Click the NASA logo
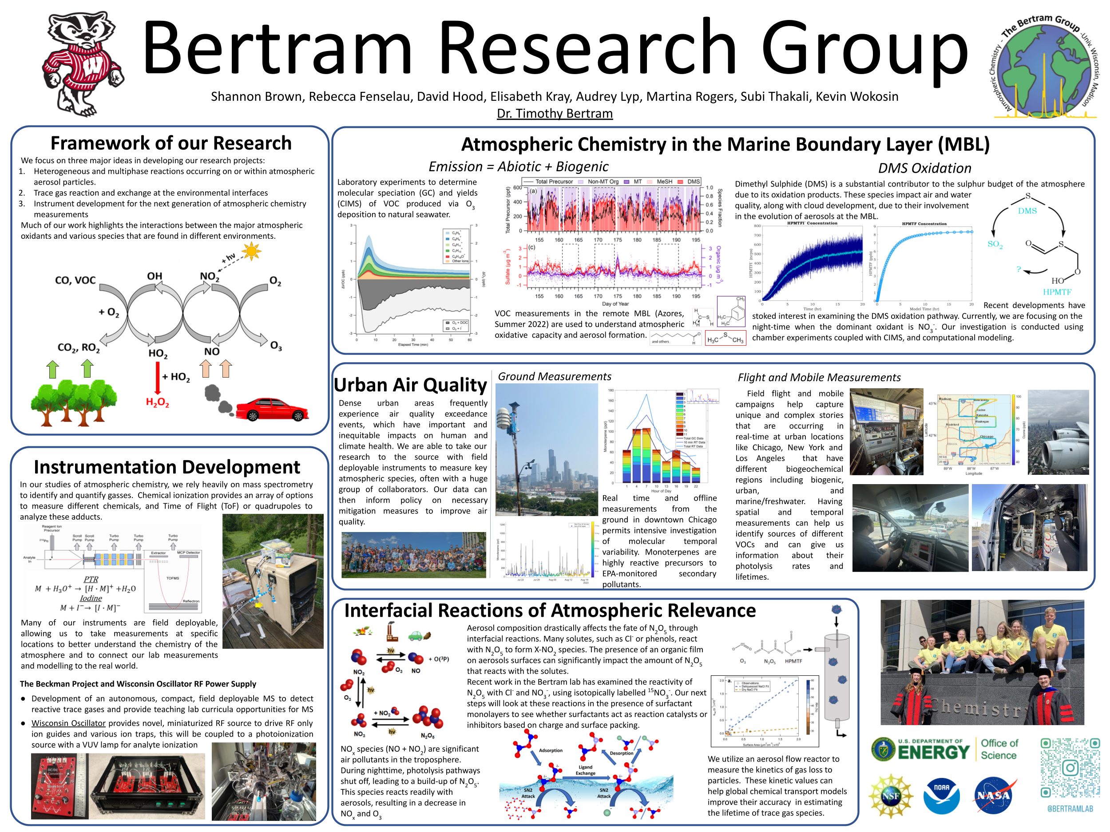The width and height of the screenshot is (1110, 832). pos(995,795)
